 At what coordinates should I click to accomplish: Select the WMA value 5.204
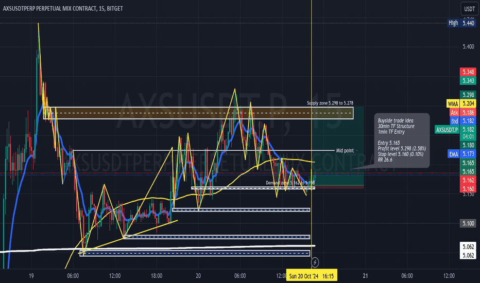[x=468, y=104]
